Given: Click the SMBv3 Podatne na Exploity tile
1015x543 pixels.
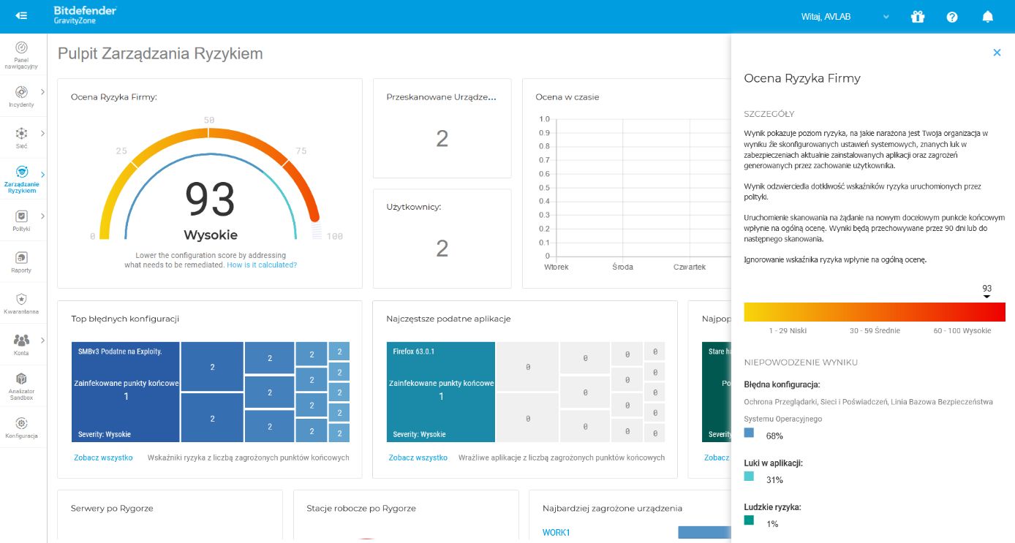Looking at the screenshot, I should 126,392.
